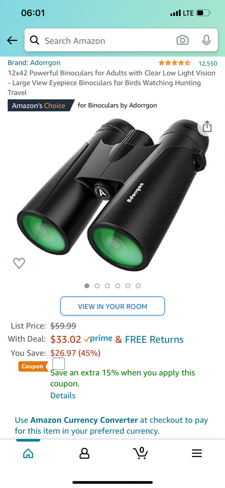Tap the microphone voice search icon

click(206, 40)
